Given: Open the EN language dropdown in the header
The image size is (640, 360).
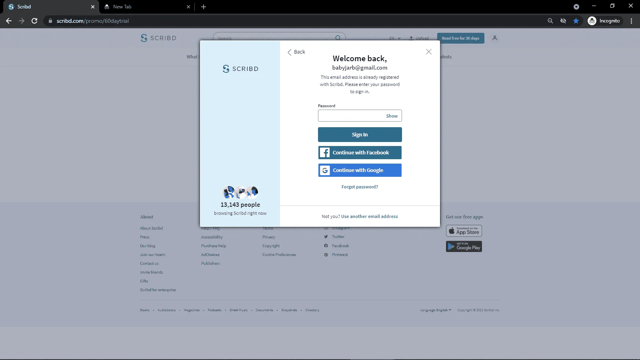Looking at the screenshot, I should (395, 38).
